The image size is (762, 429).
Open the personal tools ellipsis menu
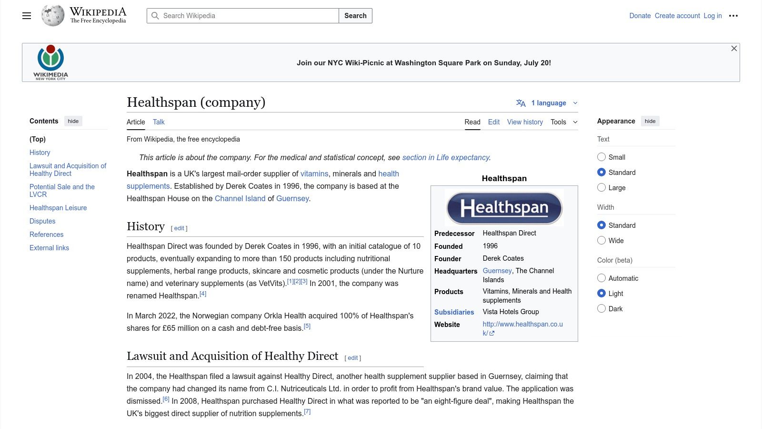tap(733, 16)
